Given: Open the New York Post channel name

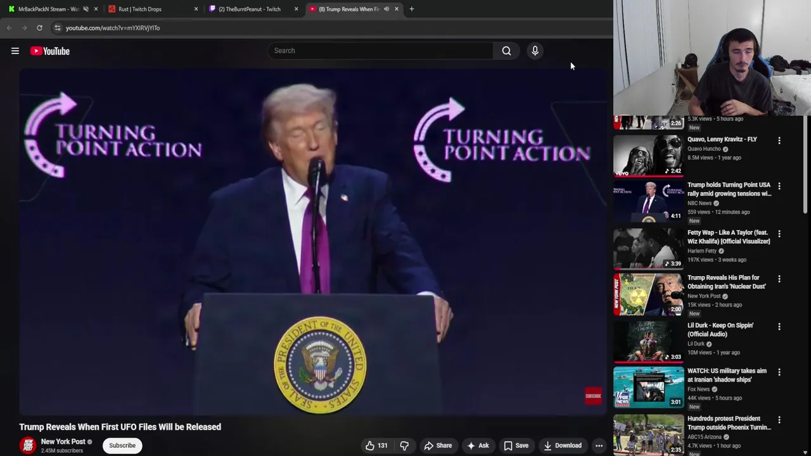Looking at the screenshot, I should [63, 441].
